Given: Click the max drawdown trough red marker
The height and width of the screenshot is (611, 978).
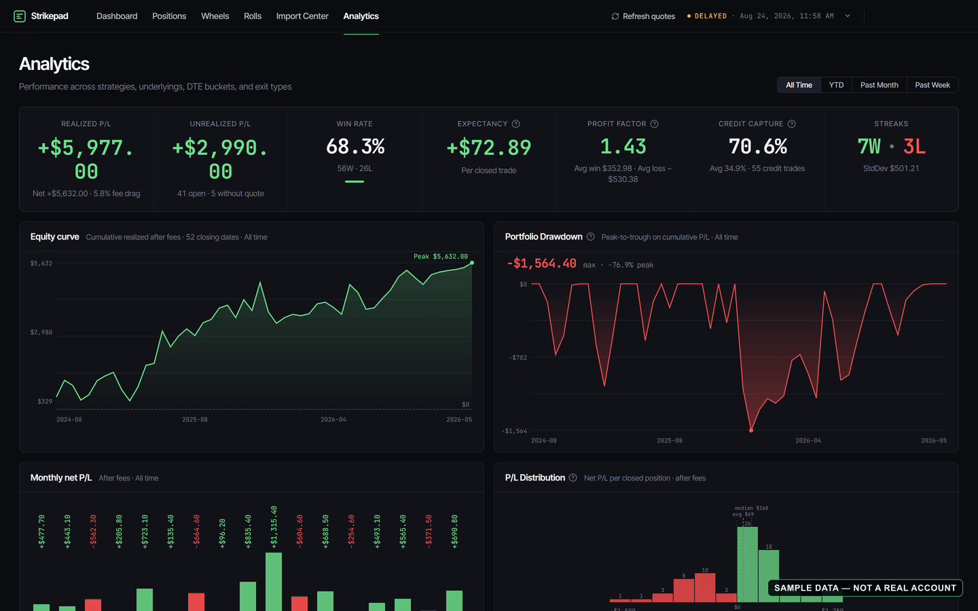Looking at the screenshot, I should pyautogui.click(x=751, y=430).
